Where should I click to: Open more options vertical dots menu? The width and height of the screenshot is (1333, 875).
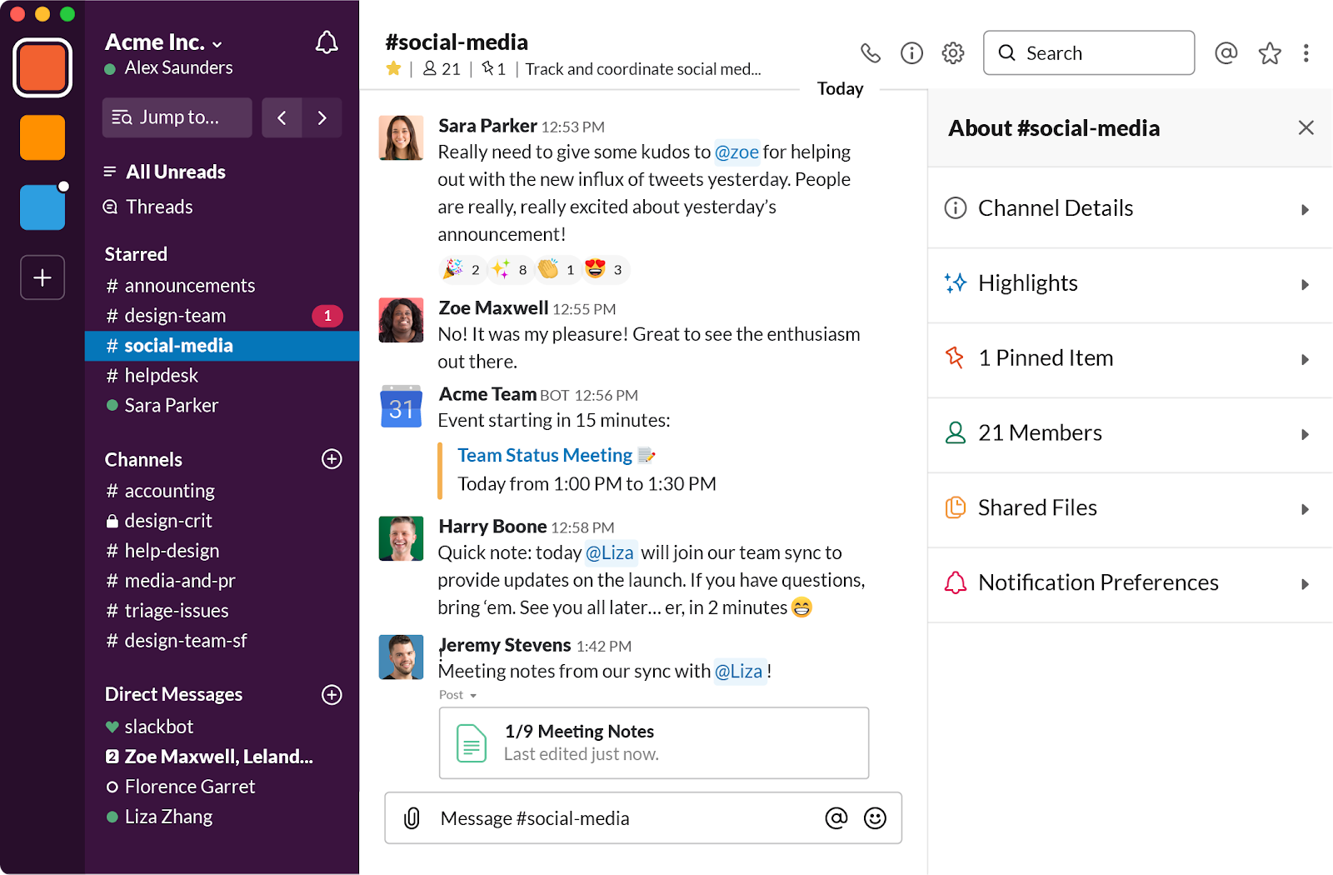(x=1306, y=53)
